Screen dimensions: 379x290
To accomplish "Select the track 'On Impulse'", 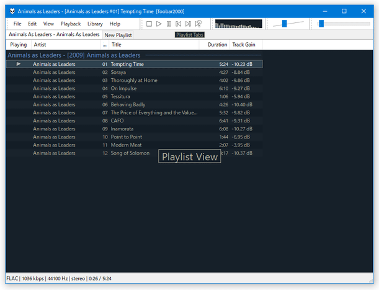I will 134,88.
